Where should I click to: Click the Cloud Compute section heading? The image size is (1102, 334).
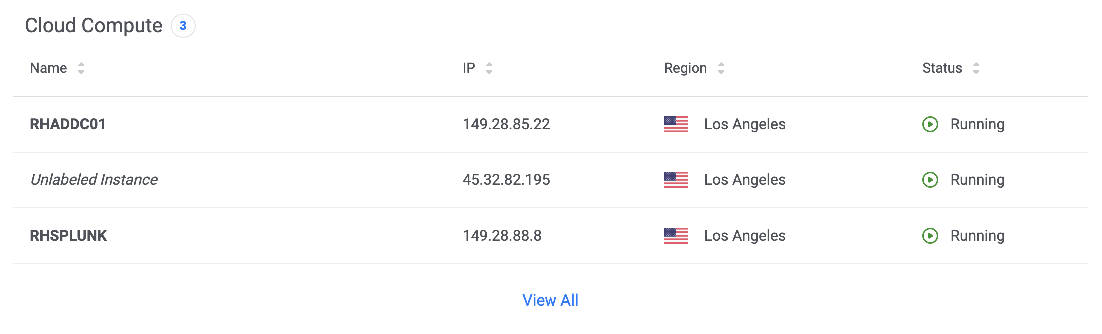tap(94, 26)
